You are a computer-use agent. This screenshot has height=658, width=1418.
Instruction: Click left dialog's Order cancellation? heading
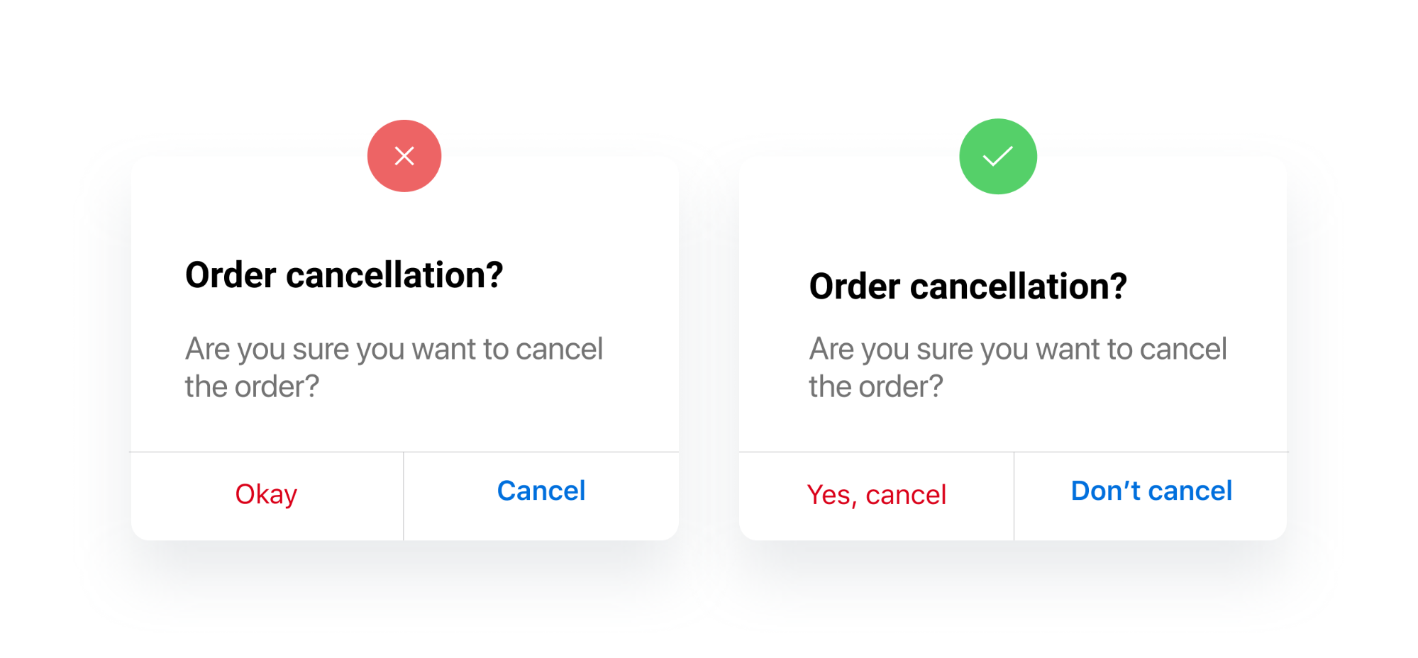click(x=344, y=275)
